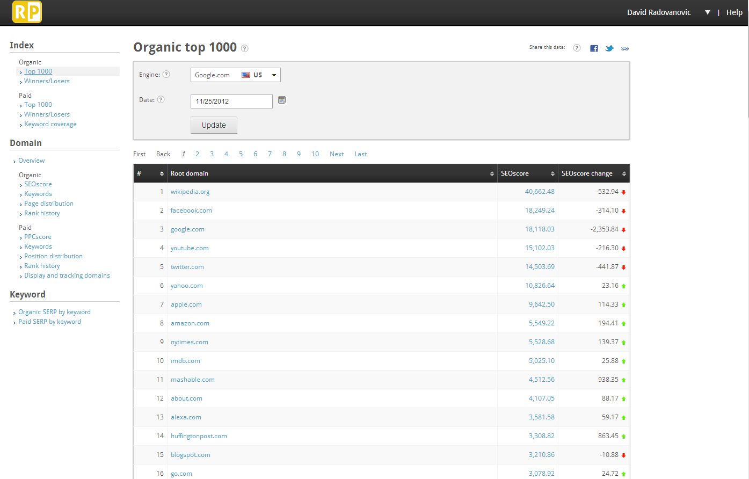Click the Update button
Viewport: 749px width, 479px height.
coord(214,125)
